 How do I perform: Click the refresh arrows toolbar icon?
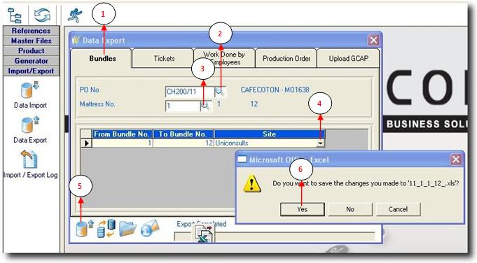[42, 15]
